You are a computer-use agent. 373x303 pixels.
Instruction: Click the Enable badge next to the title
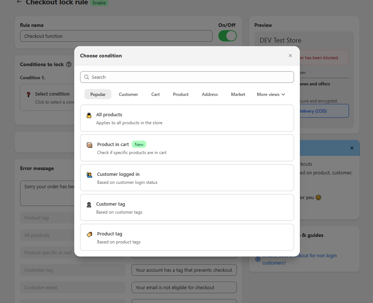[99, 3]
